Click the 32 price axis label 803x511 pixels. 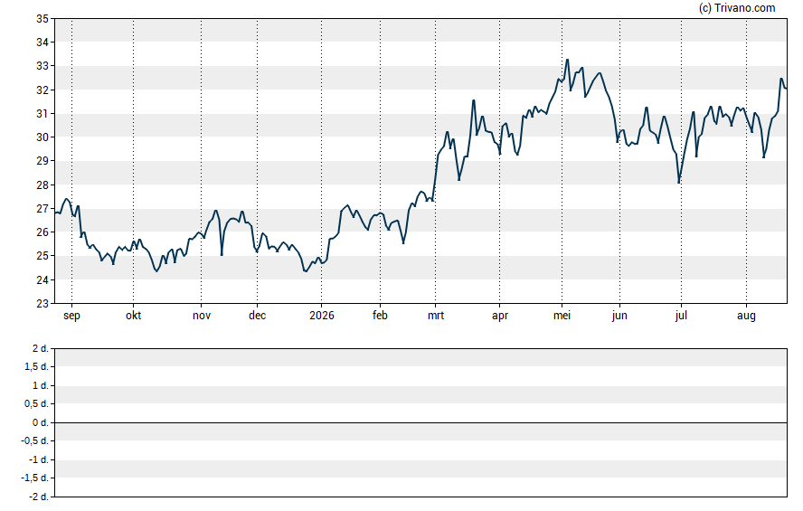[x=42, y=90]
